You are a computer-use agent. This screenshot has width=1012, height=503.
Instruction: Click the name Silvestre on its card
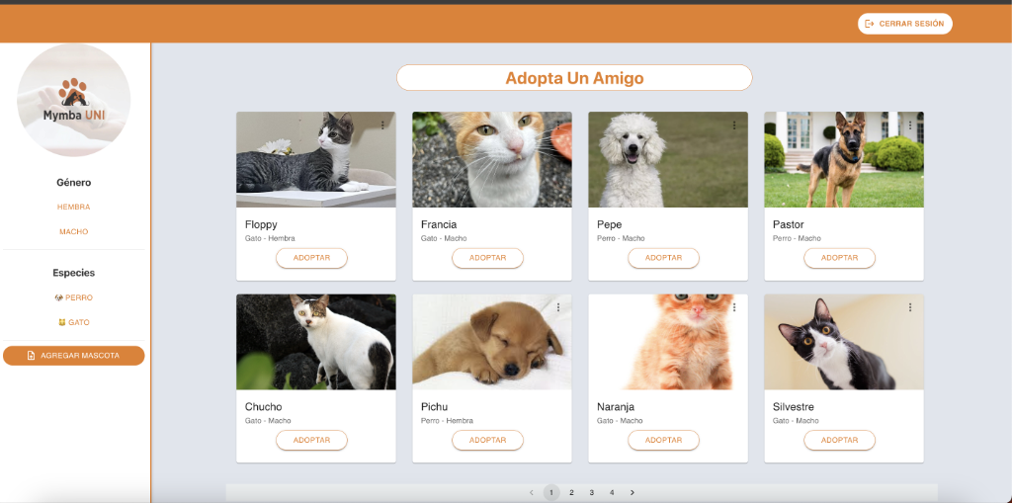(794, 407)
